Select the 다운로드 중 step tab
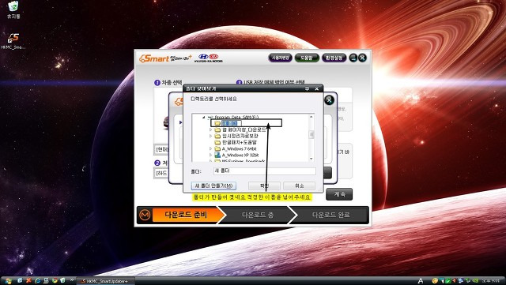This screenshot has height=285, width=506. click(258, 215)
